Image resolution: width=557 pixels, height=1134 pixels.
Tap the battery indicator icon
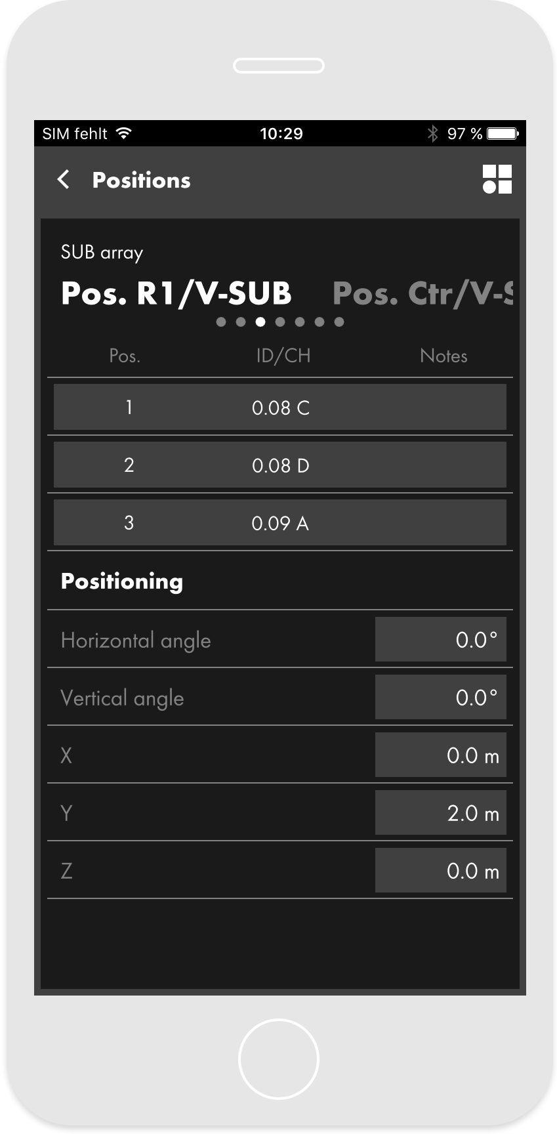coord(503,134)
